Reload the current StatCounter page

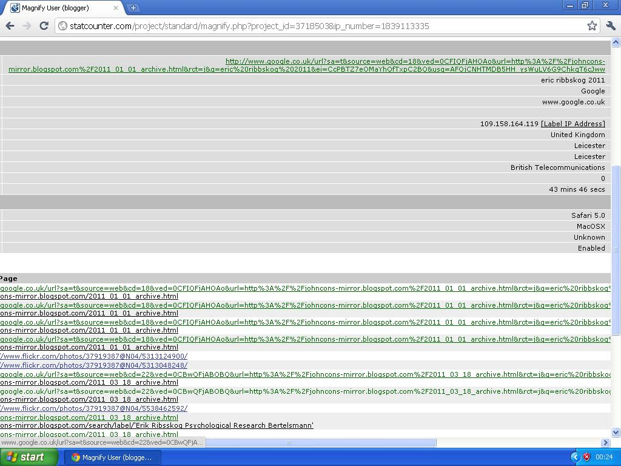point(44,26)
